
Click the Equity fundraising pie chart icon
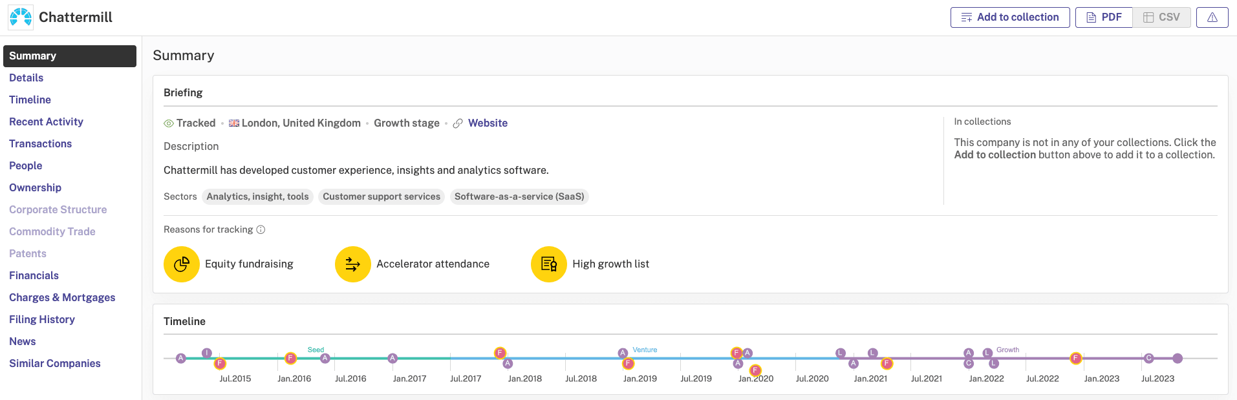[x=182, y=264]
